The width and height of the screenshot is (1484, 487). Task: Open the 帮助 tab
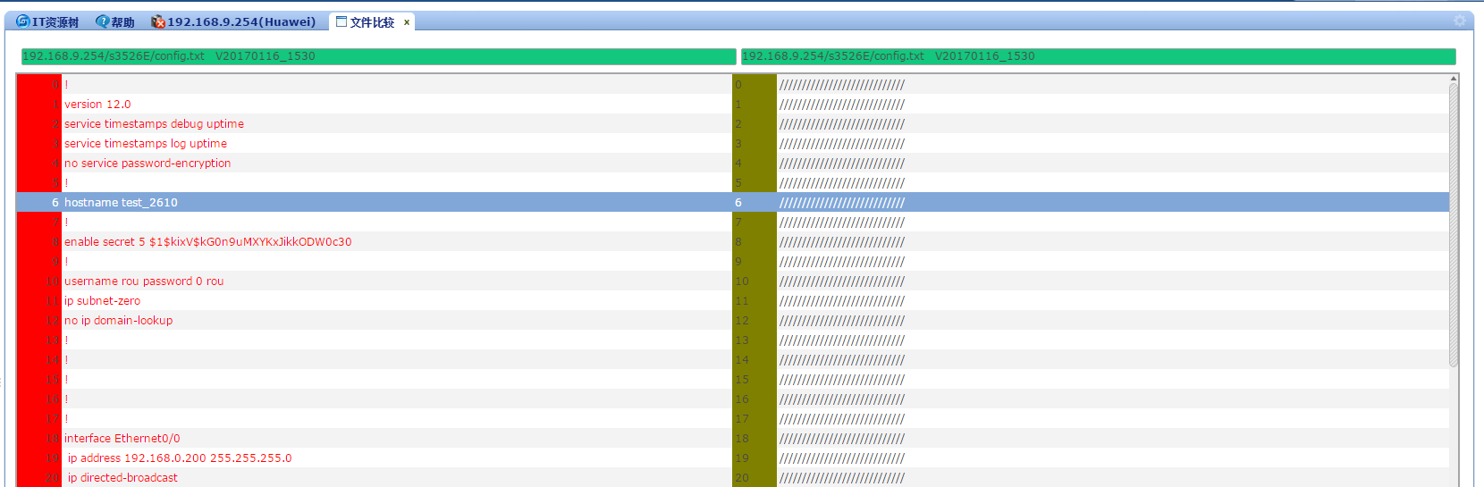pyautogui.click(x=122, y=22)
